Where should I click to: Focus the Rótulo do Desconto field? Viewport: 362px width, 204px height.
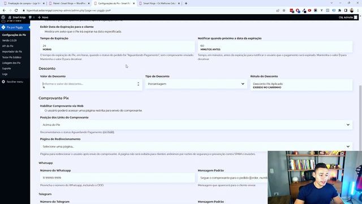(x=301, y=85)
